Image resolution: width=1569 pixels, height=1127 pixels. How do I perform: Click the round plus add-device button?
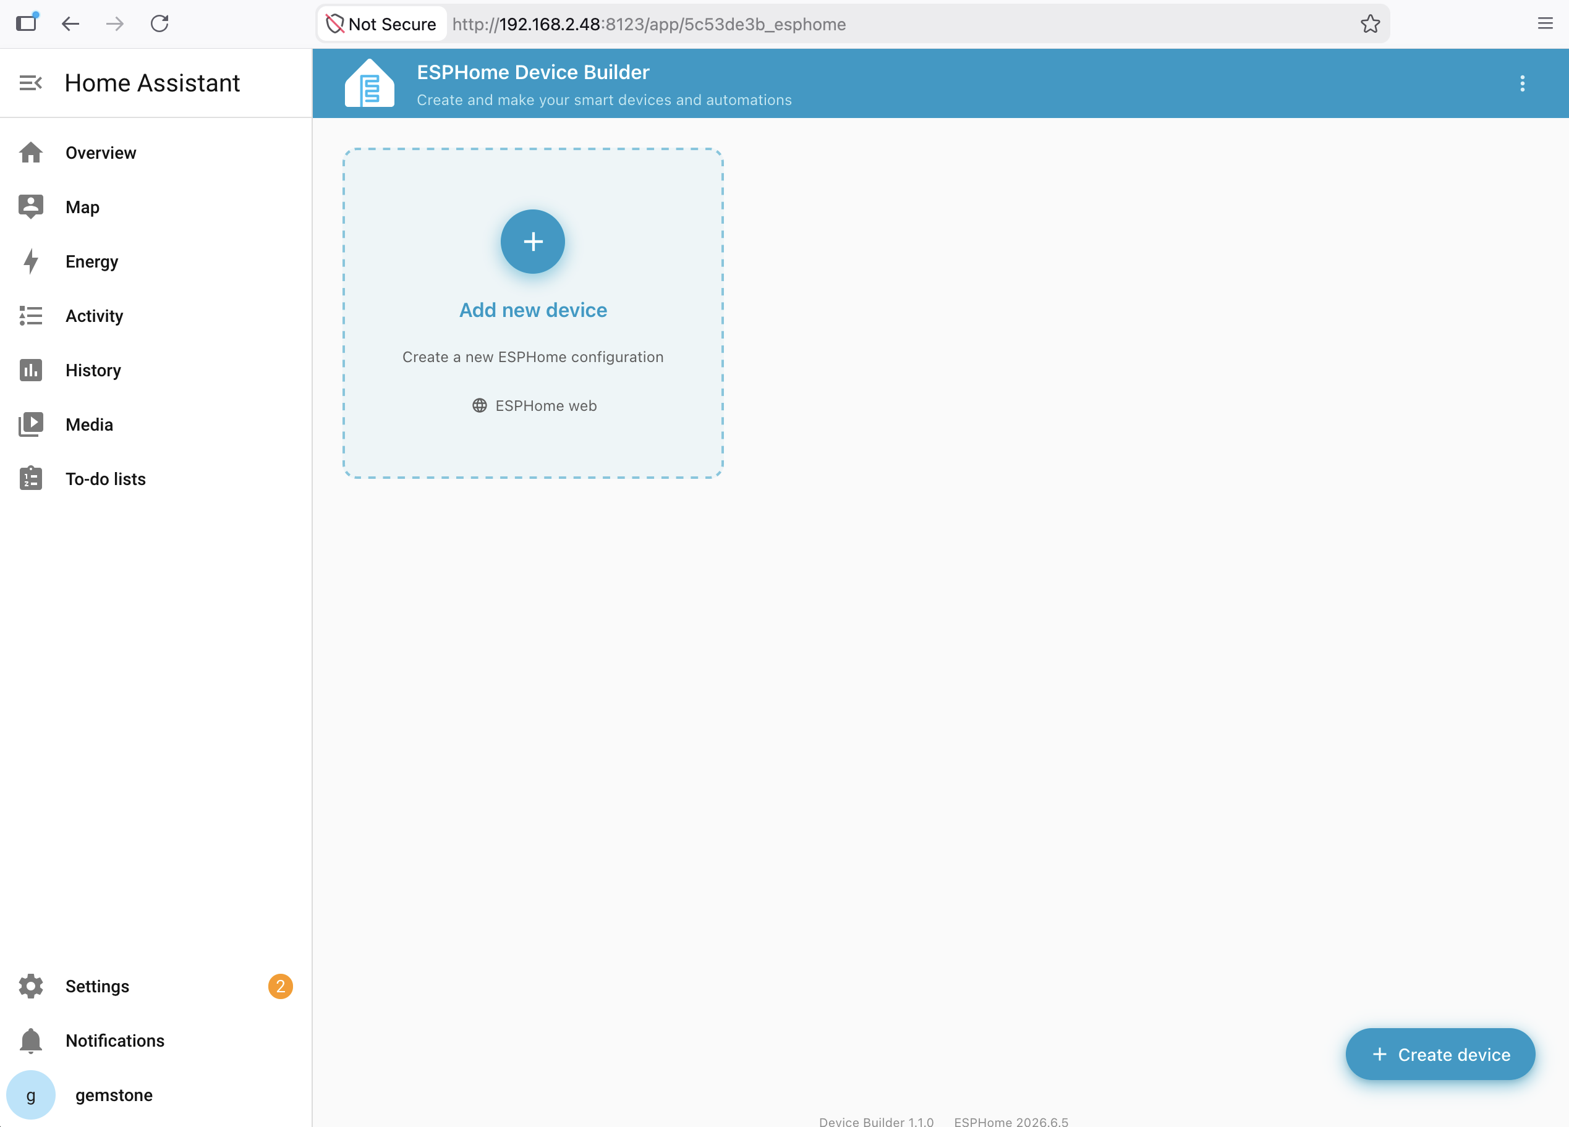click(x=533, y=242)
